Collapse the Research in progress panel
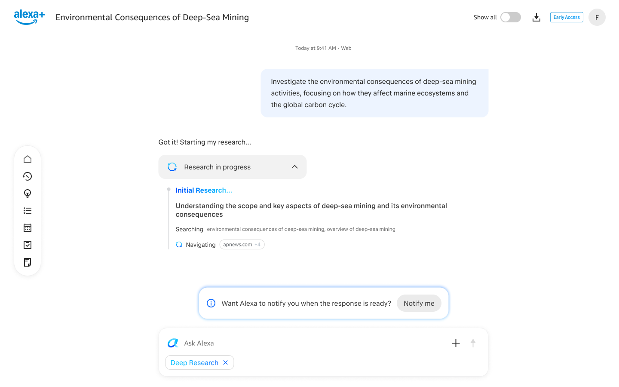The width and height of the screenshot is (619, 387). coord(294,167)
